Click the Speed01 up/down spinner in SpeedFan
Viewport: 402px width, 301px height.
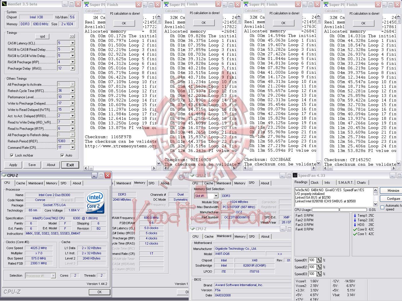tap(319, 260)
